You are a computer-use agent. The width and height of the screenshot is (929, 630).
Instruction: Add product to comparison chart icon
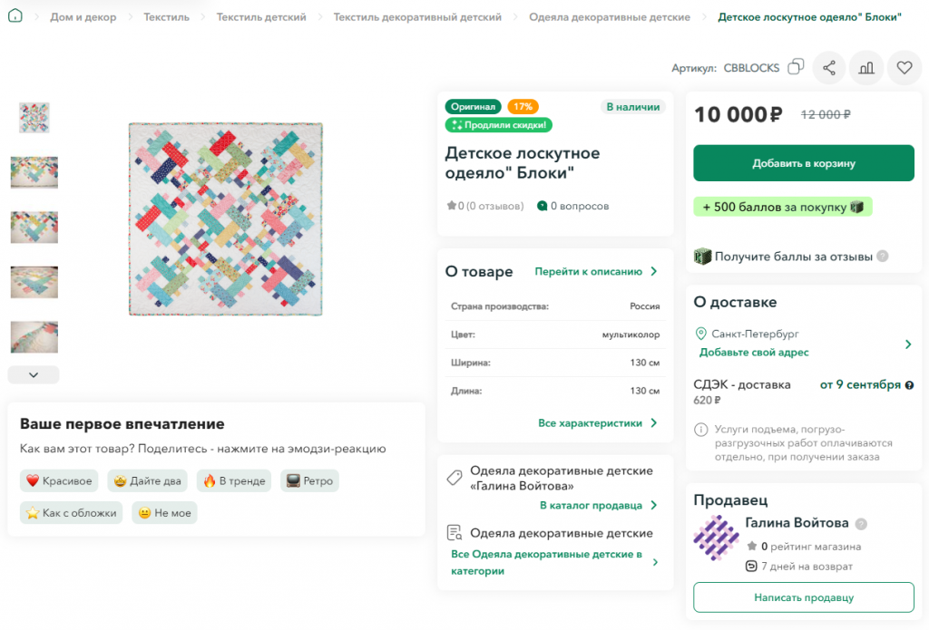[x=866, y=68]
